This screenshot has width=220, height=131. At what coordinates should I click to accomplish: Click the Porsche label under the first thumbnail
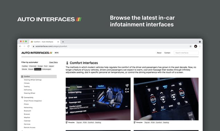tap(71, 122)
